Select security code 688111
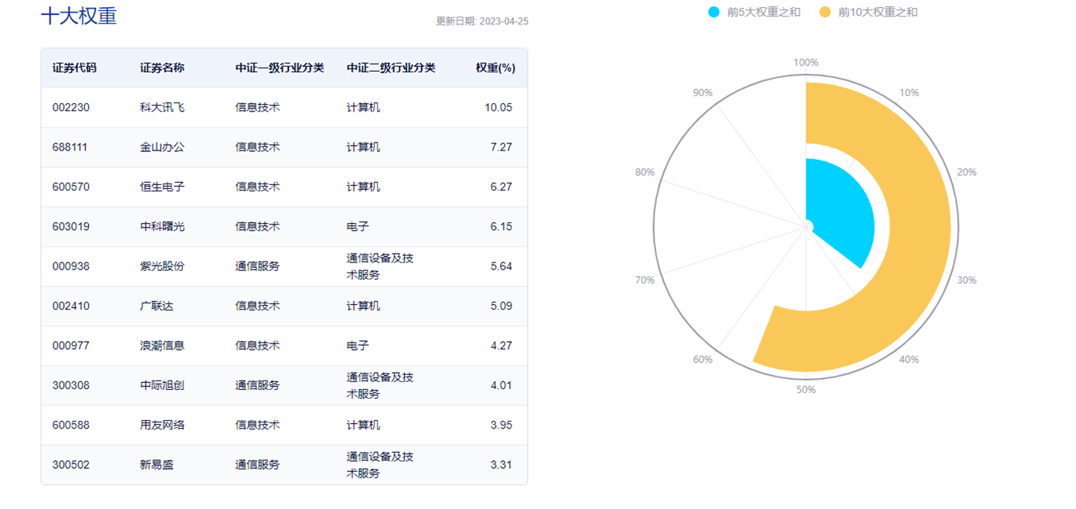This screenshot has width=1076, height=509. pos(71,147)
